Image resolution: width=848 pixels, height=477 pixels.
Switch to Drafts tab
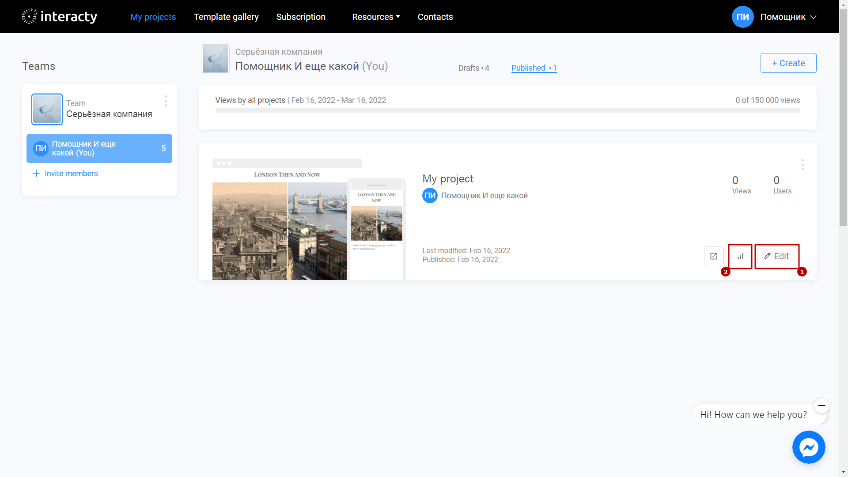coord(474,68)
